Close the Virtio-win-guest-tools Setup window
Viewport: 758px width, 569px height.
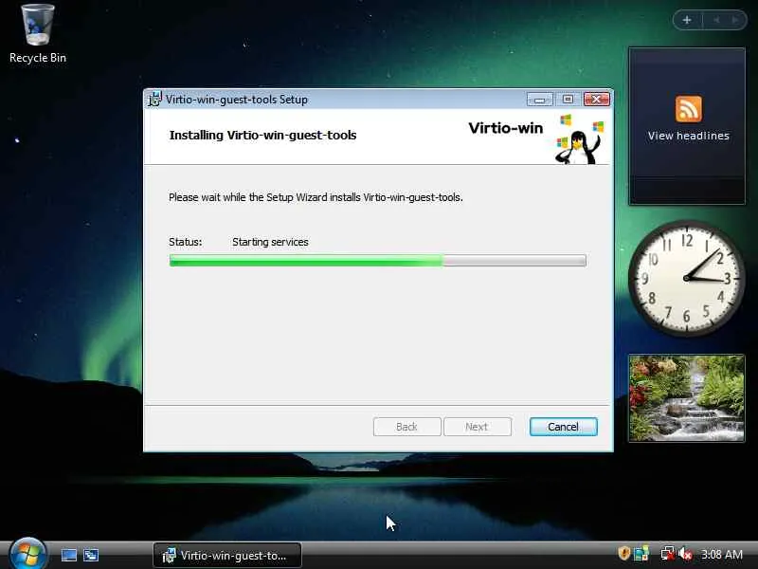click(597, 100)
